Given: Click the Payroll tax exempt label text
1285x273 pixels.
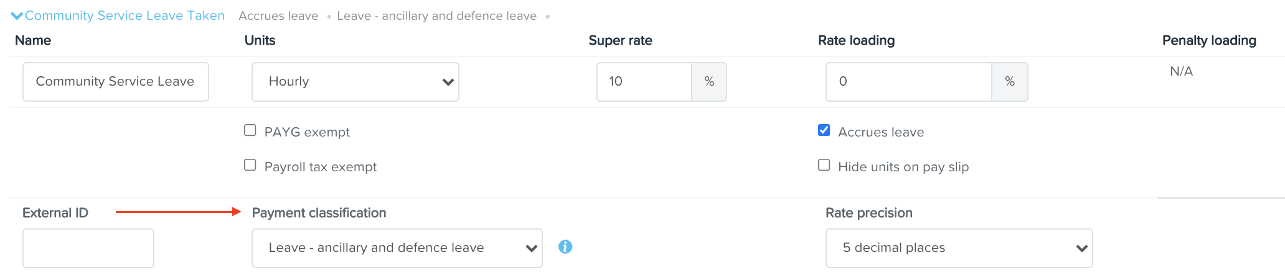Looking at the screenshot, I should point(321,167).
